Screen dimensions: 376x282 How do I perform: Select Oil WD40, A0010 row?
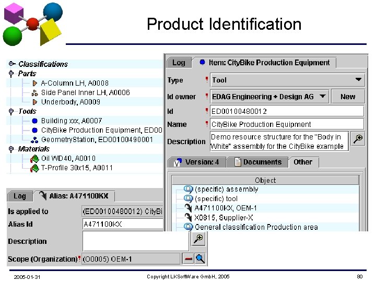[68, 159]
